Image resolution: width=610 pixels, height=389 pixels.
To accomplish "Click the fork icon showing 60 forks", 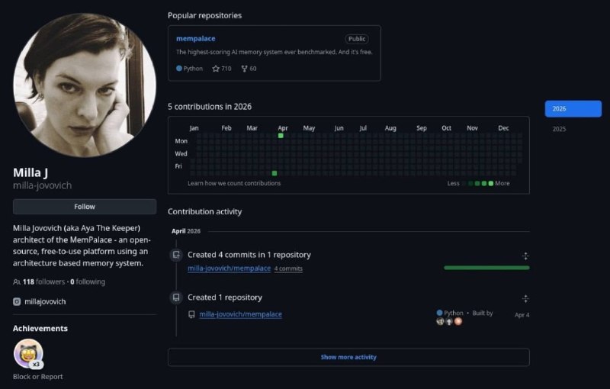I will click(x=244, y=69).
